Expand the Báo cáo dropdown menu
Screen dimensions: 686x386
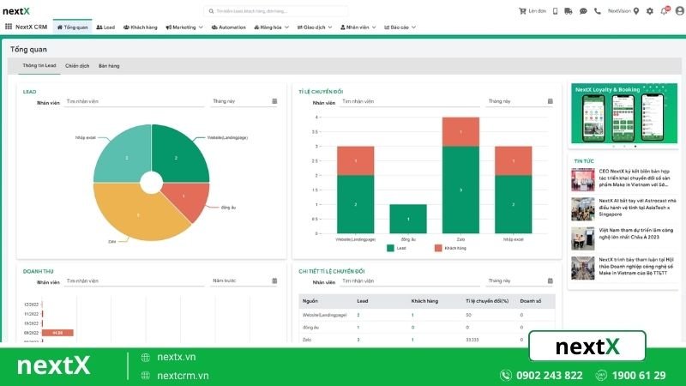[x=400, y=27]
